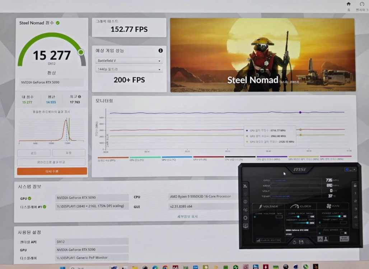Click DX12 value in 렌더링 API row
The image size is (369, 269).
pos(92,242)
